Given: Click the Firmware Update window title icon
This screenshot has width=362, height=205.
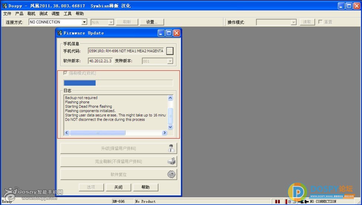Looking at the screenshot, I should coord(60,33).
